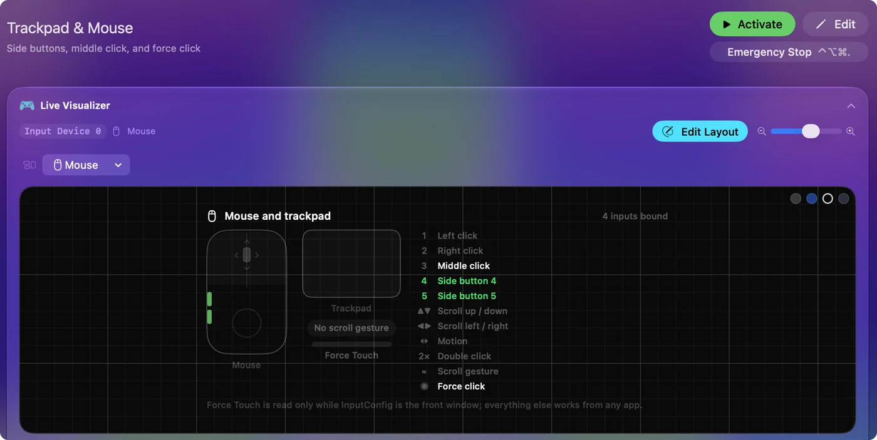Click the Right click row
The width and height of the screenshot is (877, 440).
[x=452, y=251]
